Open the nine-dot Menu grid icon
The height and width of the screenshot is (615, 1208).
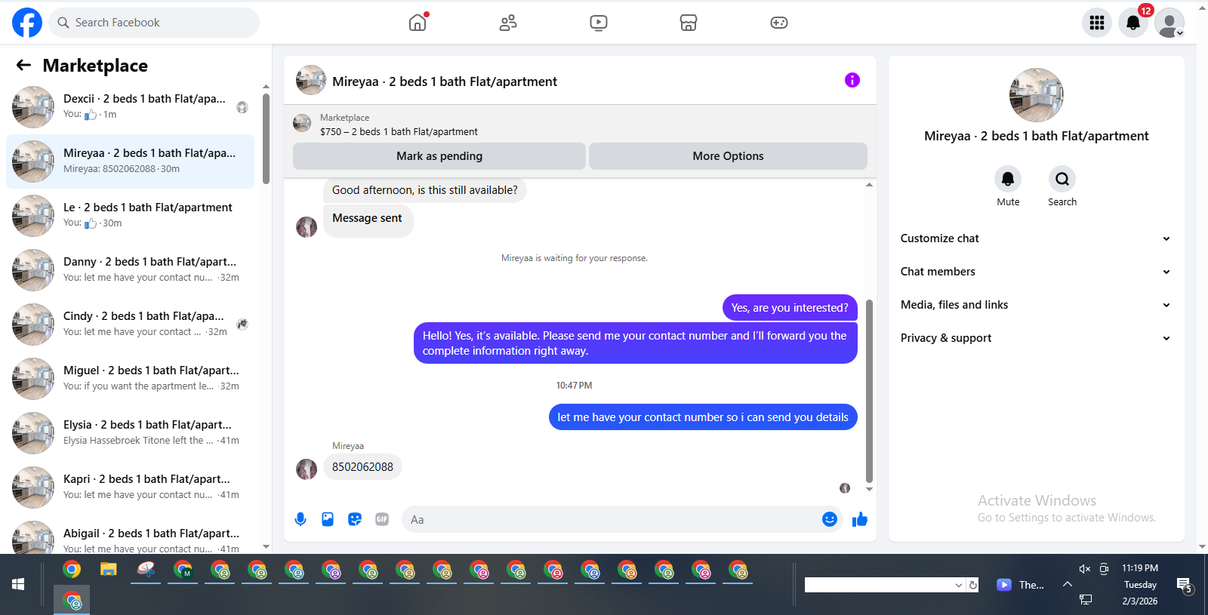pyautogui.click(x=1097, y=23)
